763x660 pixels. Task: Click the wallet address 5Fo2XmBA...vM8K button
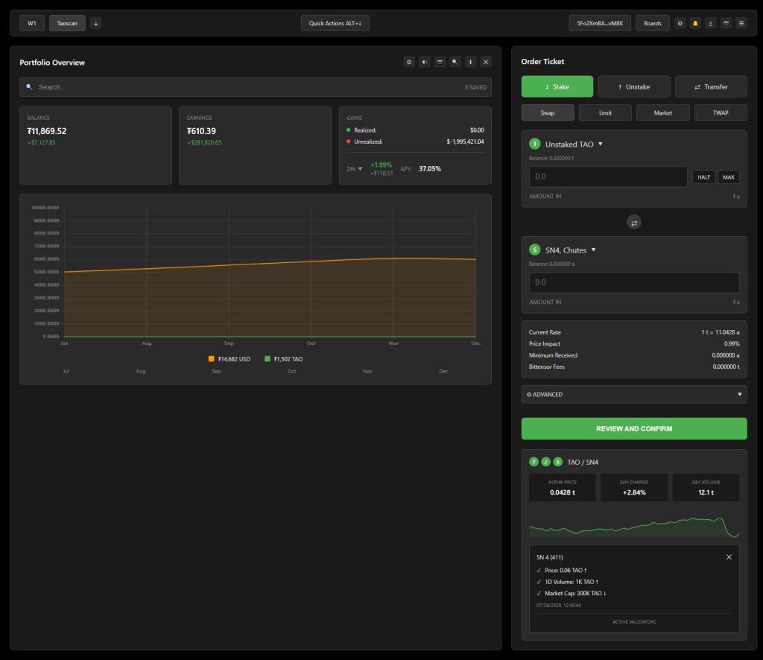(x=600, y=23)
